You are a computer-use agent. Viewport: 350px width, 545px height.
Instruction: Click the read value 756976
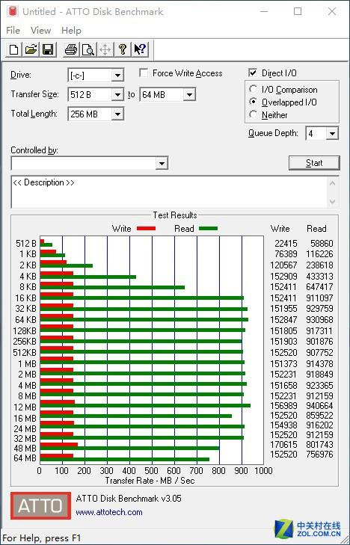[319, 455]
